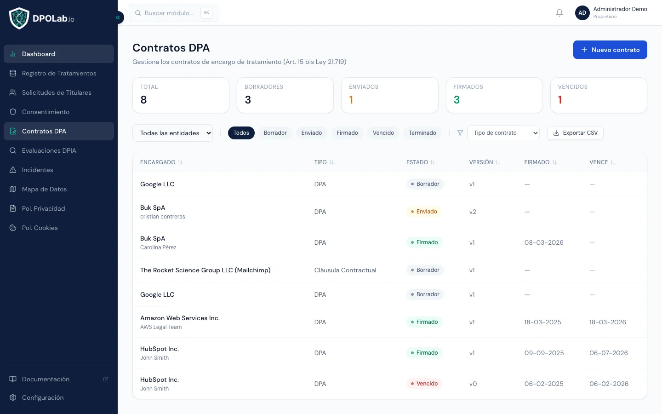The width and height of the screenshot is (662, 414).
Task: Click the Pol. Cookies cookie icon
Action: 13,228
